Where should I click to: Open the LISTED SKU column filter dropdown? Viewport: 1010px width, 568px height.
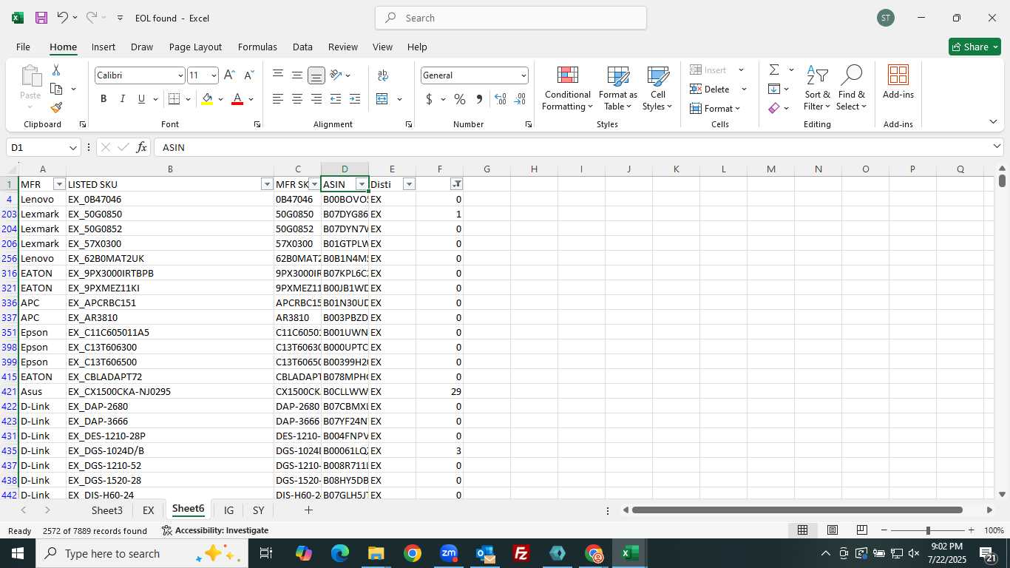click(267, 184)
